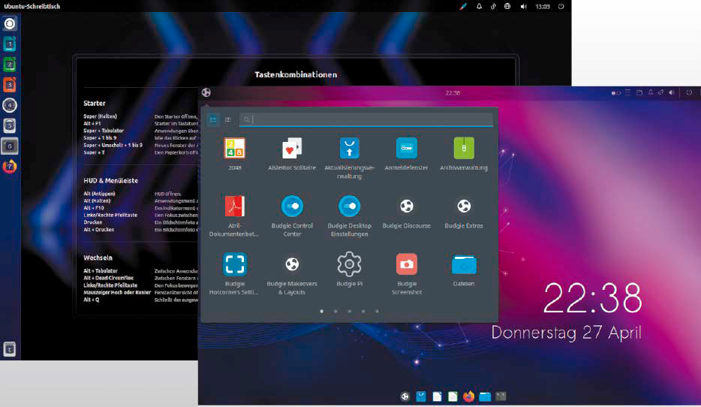Open the Anmeldefenster app
The image size is (701, 407).
click(406, 153)
